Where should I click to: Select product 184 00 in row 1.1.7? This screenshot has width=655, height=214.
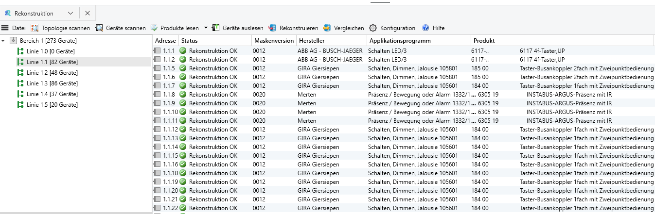point(480,85)
